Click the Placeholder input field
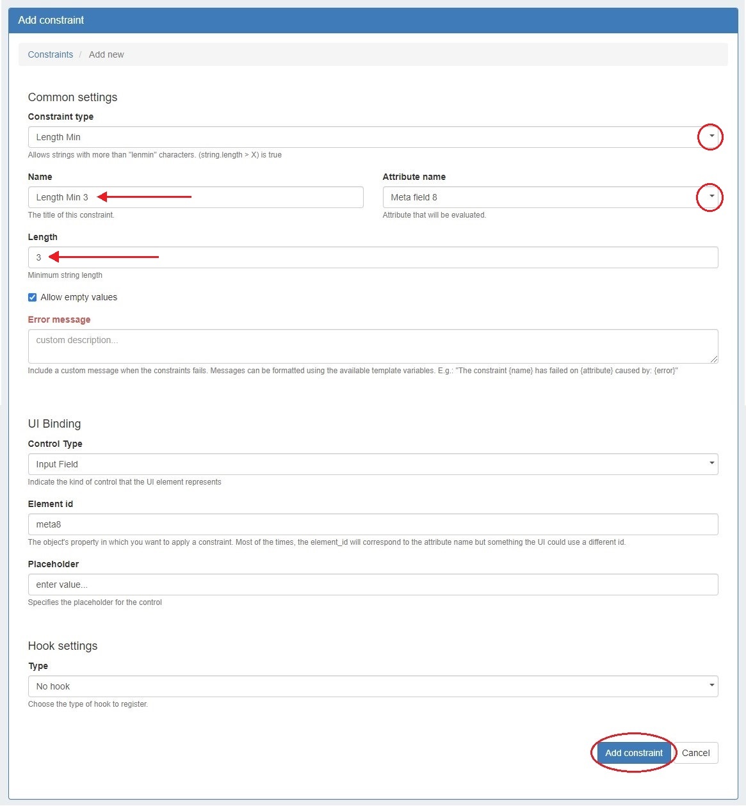The width and height of the screenshot is (746, 806). (x=373, y=584)
